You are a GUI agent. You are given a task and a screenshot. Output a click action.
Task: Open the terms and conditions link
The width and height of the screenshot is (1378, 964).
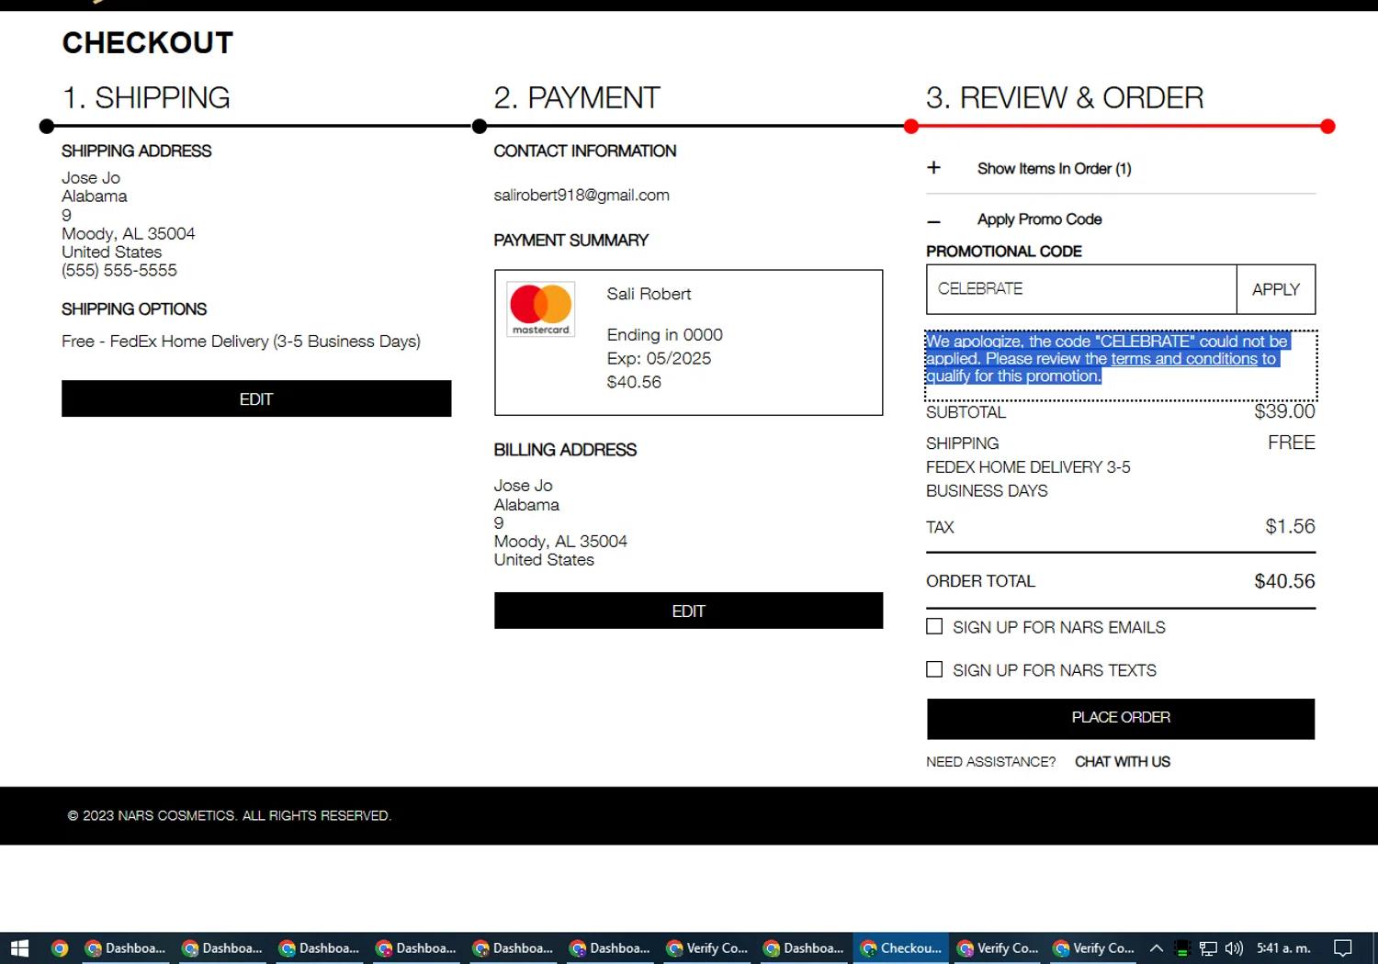[1184, 359]
